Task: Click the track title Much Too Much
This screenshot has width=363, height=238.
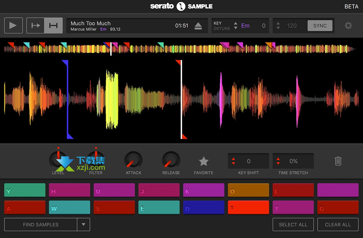Action: [x=90, y=23]
